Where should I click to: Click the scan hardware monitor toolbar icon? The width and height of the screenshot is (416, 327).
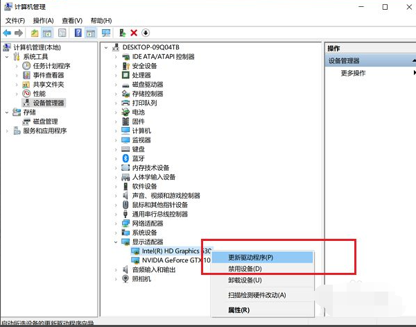tap(106, 33)
